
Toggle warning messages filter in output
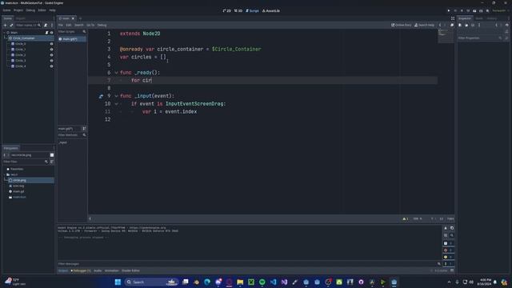448,257
